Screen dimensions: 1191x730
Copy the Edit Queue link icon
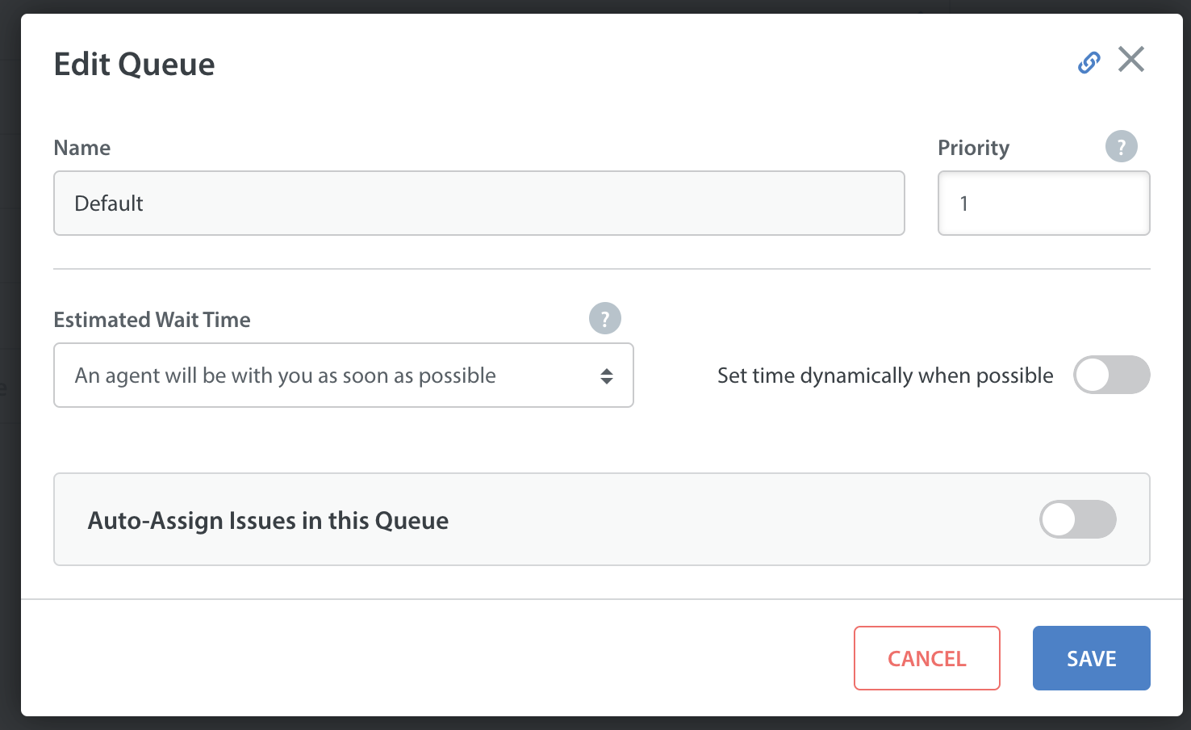pos(1089,62)
